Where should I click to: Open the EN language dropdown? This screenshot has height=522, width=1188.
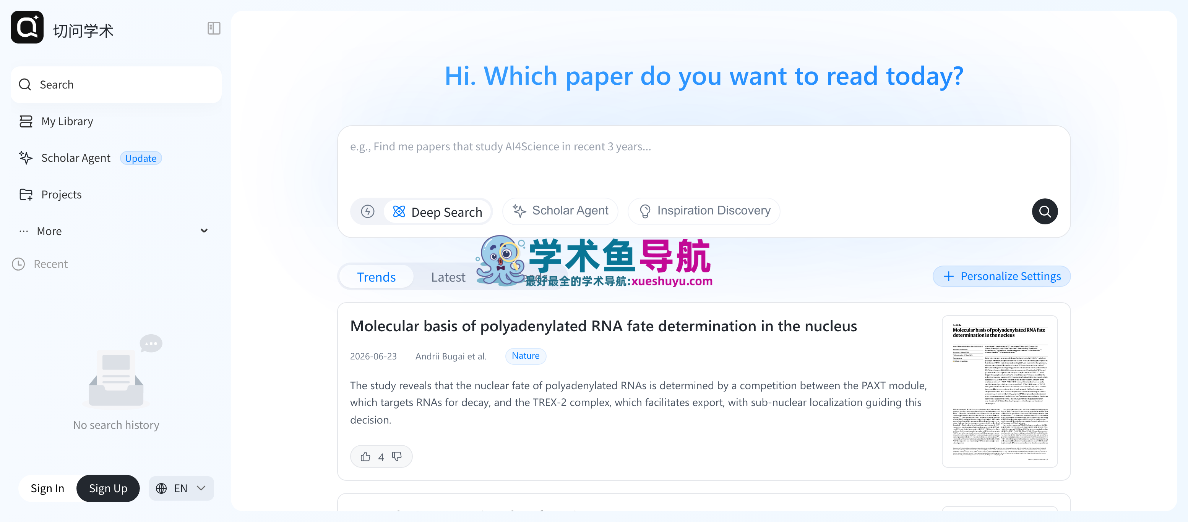(x=181, y=488)
